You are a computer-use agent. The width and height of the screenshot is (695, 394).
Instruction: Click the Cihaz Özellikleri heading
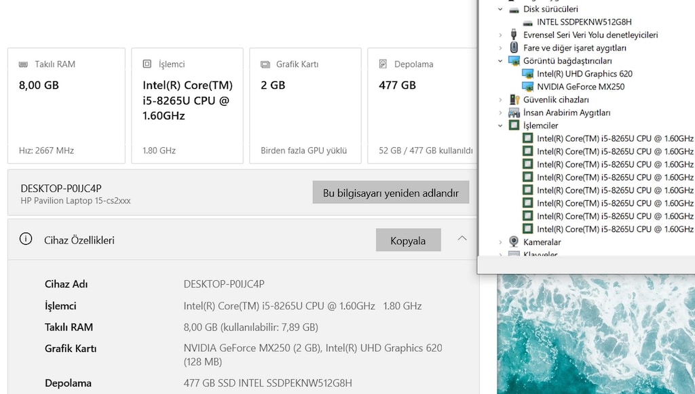pos(79,240)
